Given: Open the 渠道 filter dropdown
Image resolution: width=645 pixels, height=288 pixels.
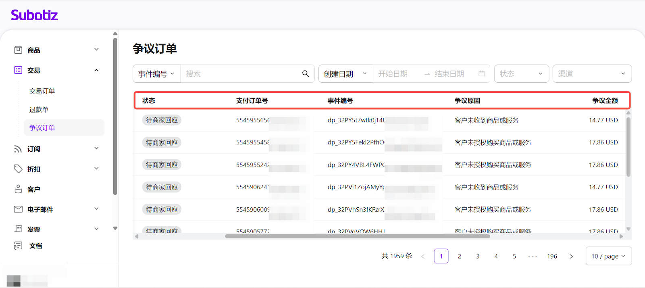Looking at the screenshot, I should pos(591,74).
